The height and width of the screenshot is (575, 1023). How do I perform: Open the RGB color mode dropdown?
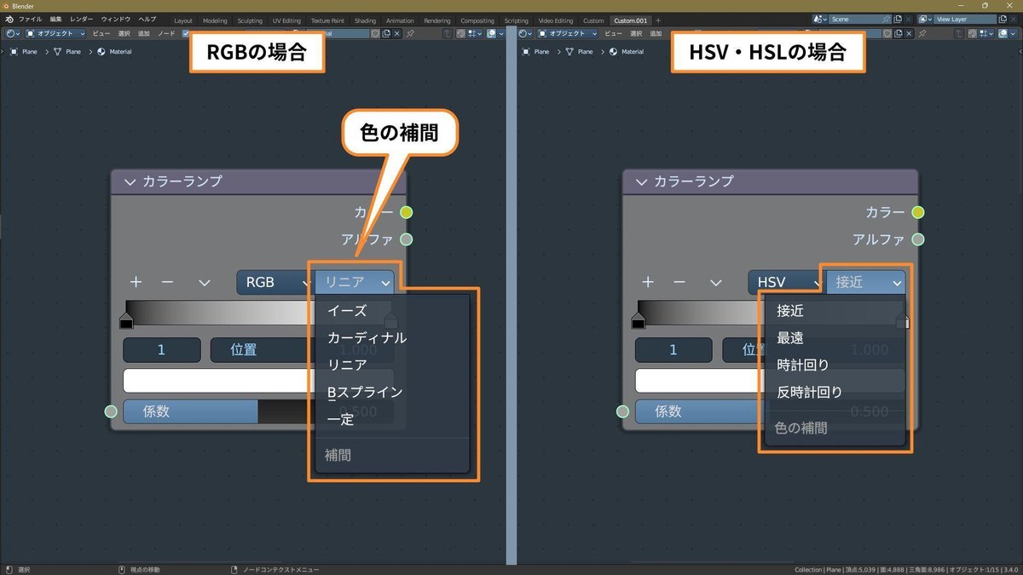tap(275, 282)
